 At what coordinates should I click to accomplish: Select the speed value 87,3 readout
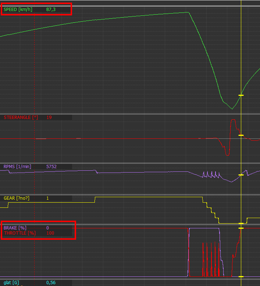(x=51, y=10)
